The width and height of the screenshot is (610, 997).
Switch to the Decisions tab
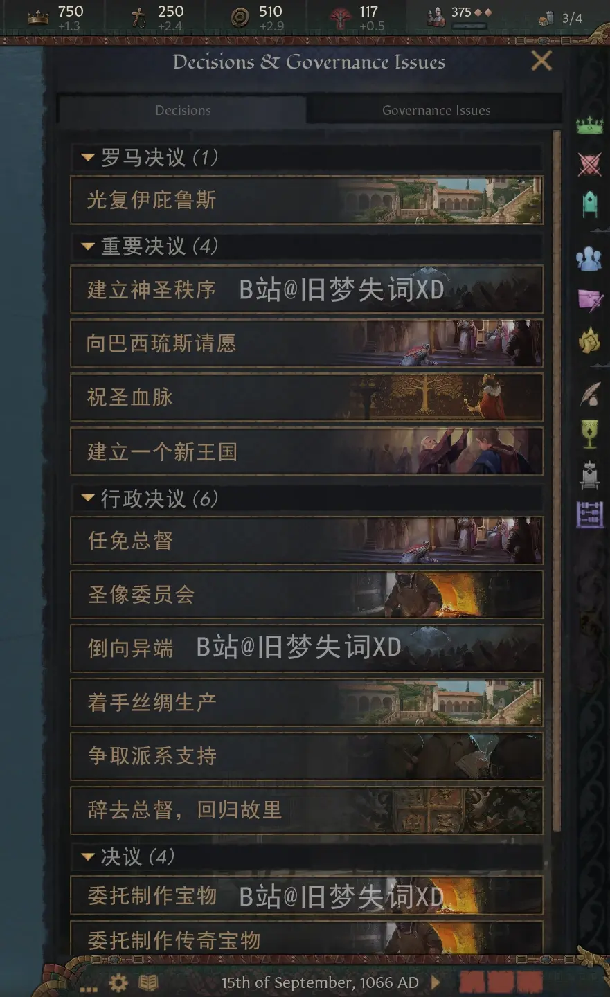click(x=183, y=110)
